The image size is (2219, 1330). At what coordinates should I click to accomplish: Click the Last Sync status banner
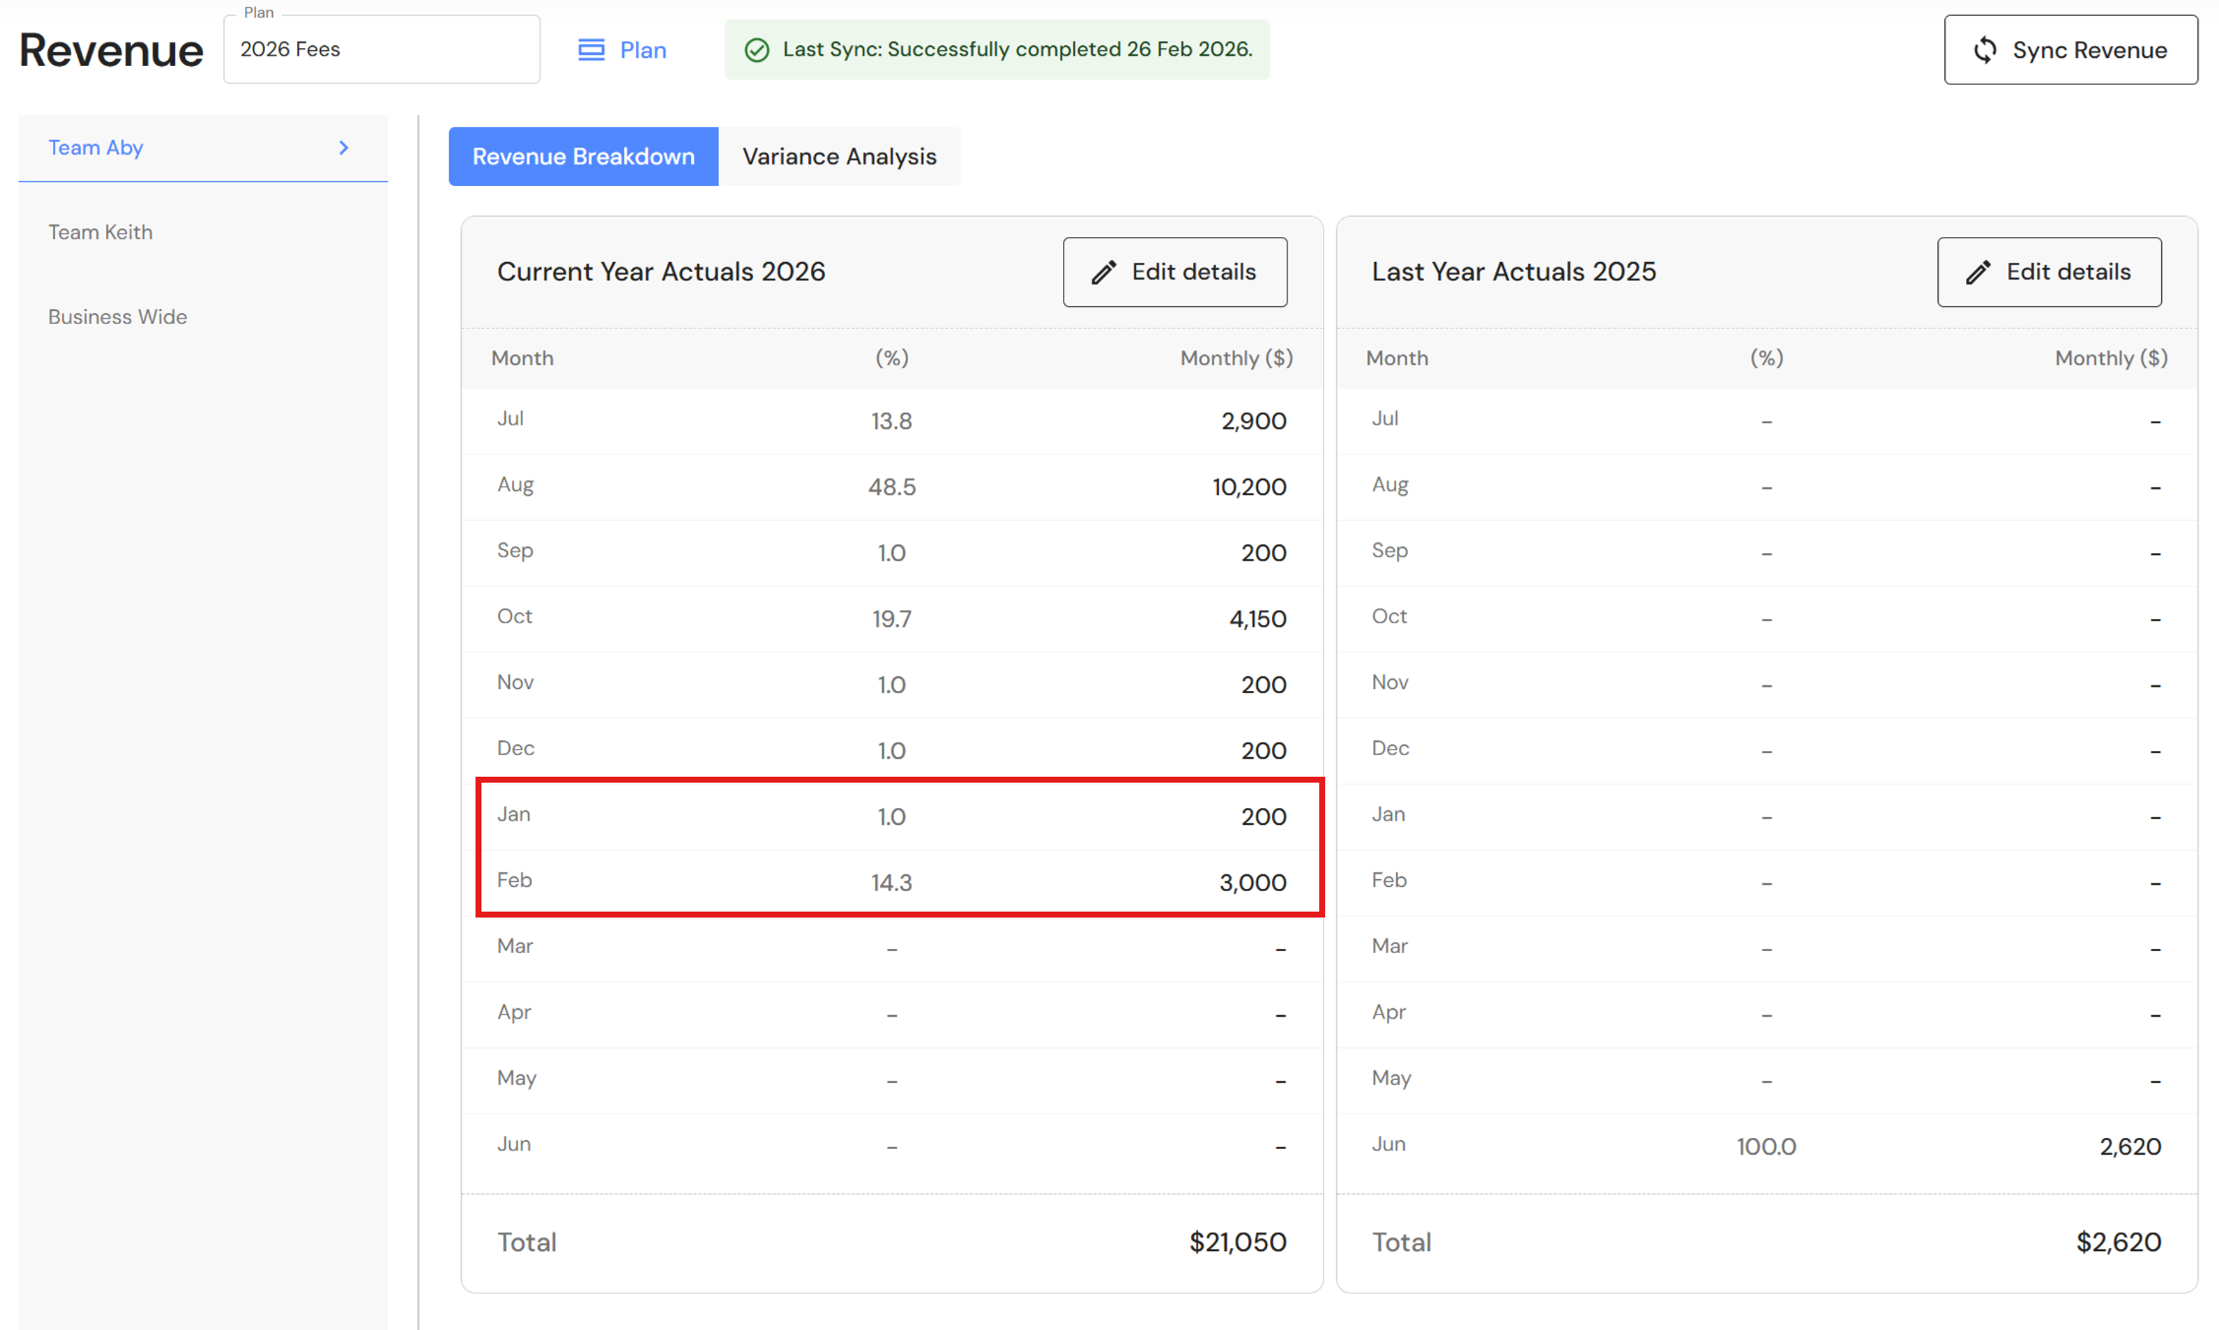tap(996, 49)
